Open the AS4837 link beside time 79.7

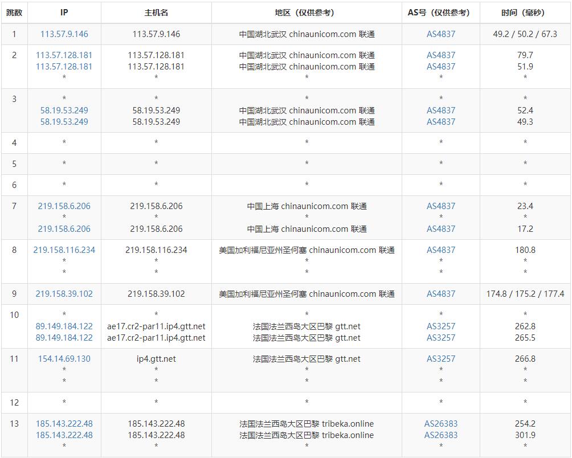coord(440,55)
